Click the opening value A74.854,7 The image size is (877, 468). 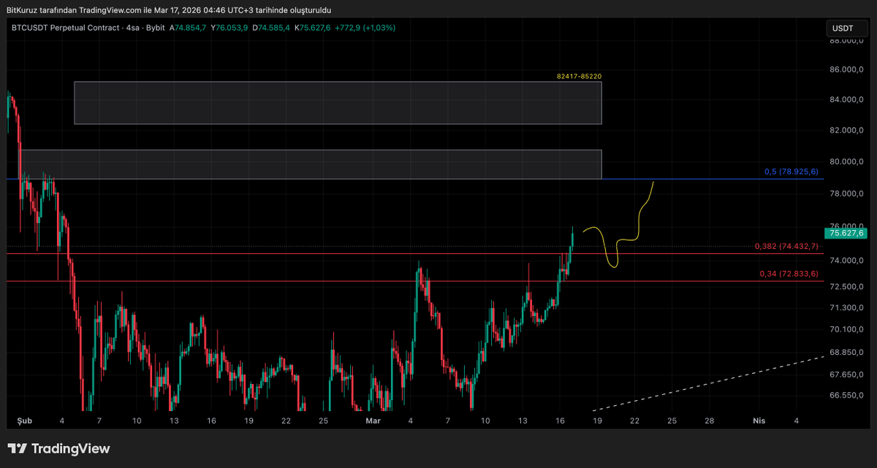point(189,28)
